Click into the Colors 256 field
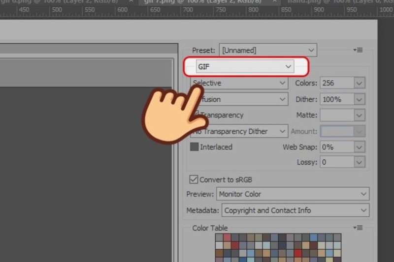This screenshot has width=394, height=262. tap(337, 83)
